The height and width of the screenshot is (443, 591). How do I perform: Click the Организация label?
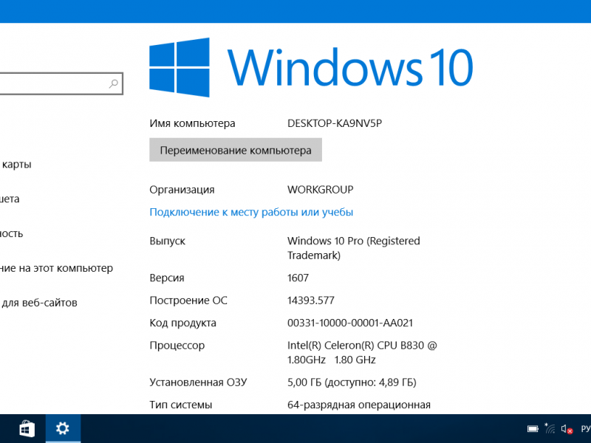coord(182,190)
